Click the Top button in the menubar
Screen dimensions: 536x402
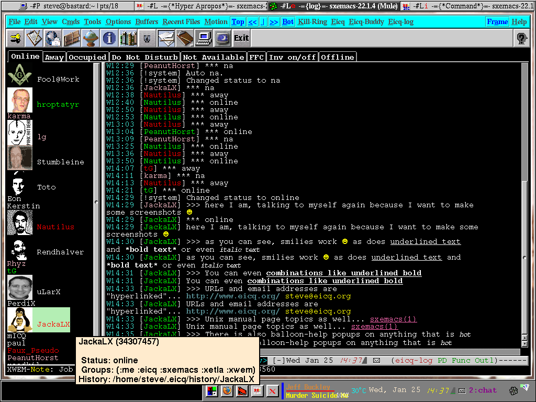238,22
